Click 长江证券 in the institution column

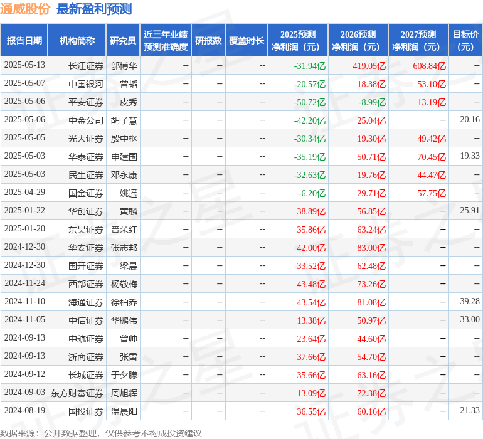click(x=86, y=65)
